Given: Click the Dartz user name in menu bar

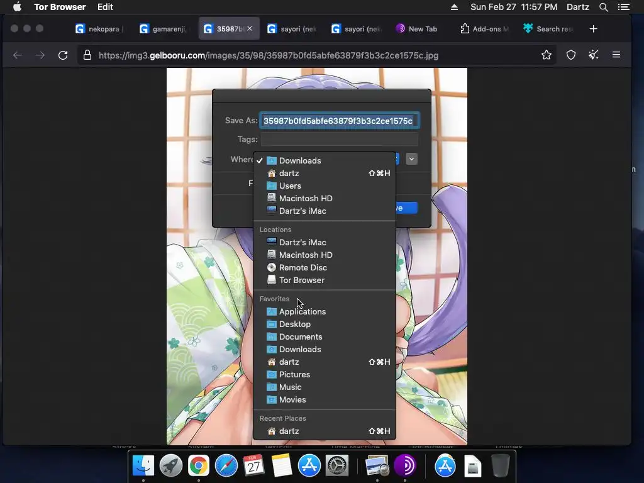Looking at the screenshot, I should click(x=577, y=7).
